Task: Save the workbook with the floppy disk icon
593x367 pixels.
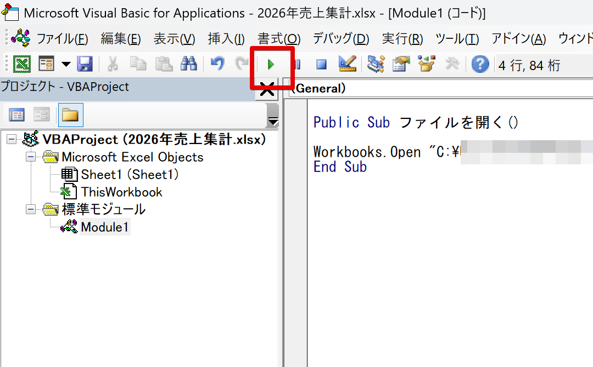Action: [85, 65]
